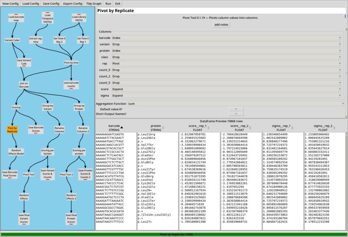Toggle the Short Output Names option
Image resolution: width=348 pixels, height=237 pixels.
[236, 114]
